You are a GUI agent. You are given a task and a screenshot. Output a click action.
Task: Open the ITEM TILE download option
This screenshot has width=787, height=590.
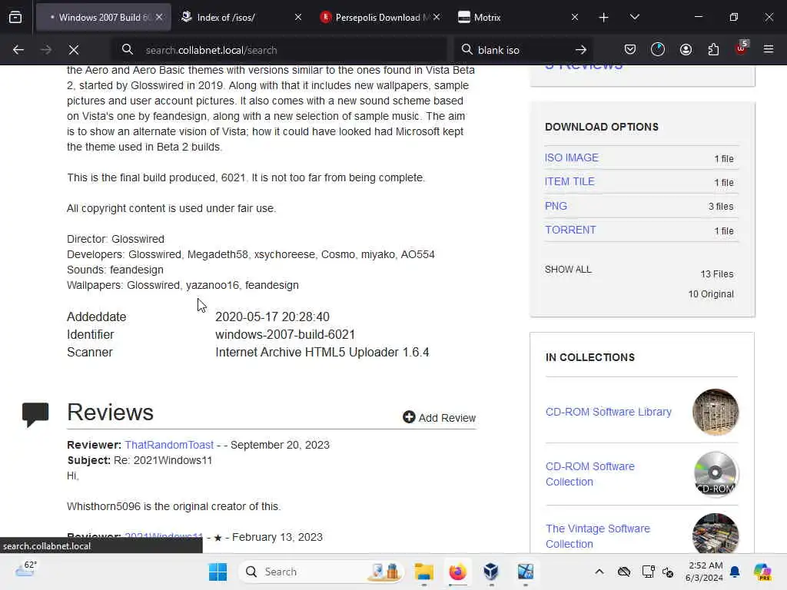point(569,181)
